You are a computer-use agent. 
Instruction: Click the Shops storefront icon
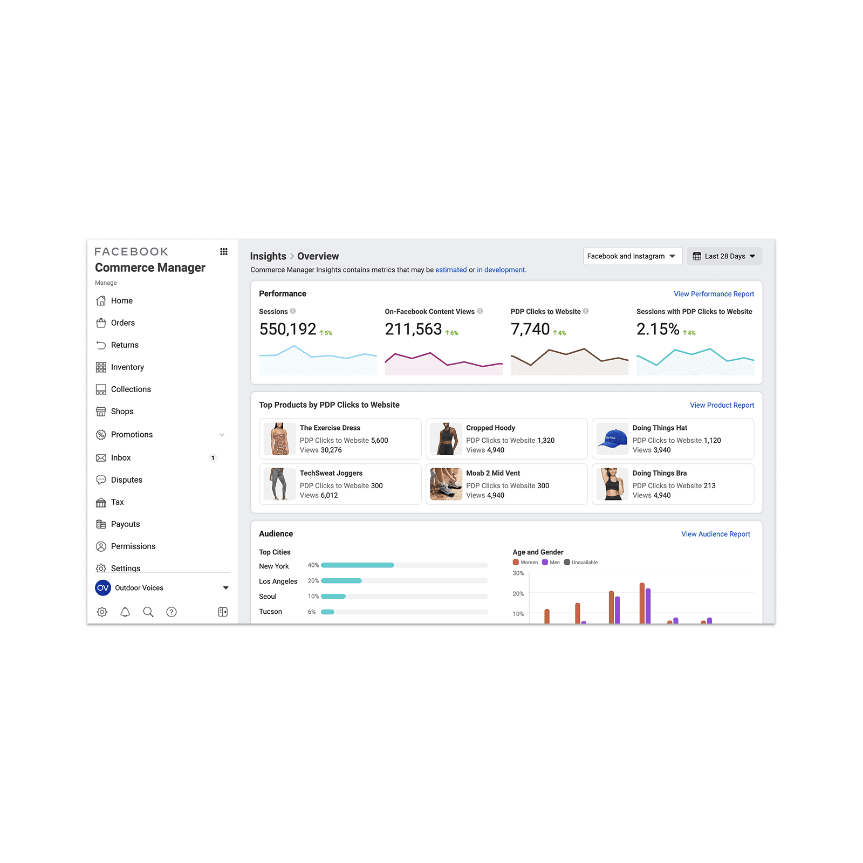pos(101,412)
